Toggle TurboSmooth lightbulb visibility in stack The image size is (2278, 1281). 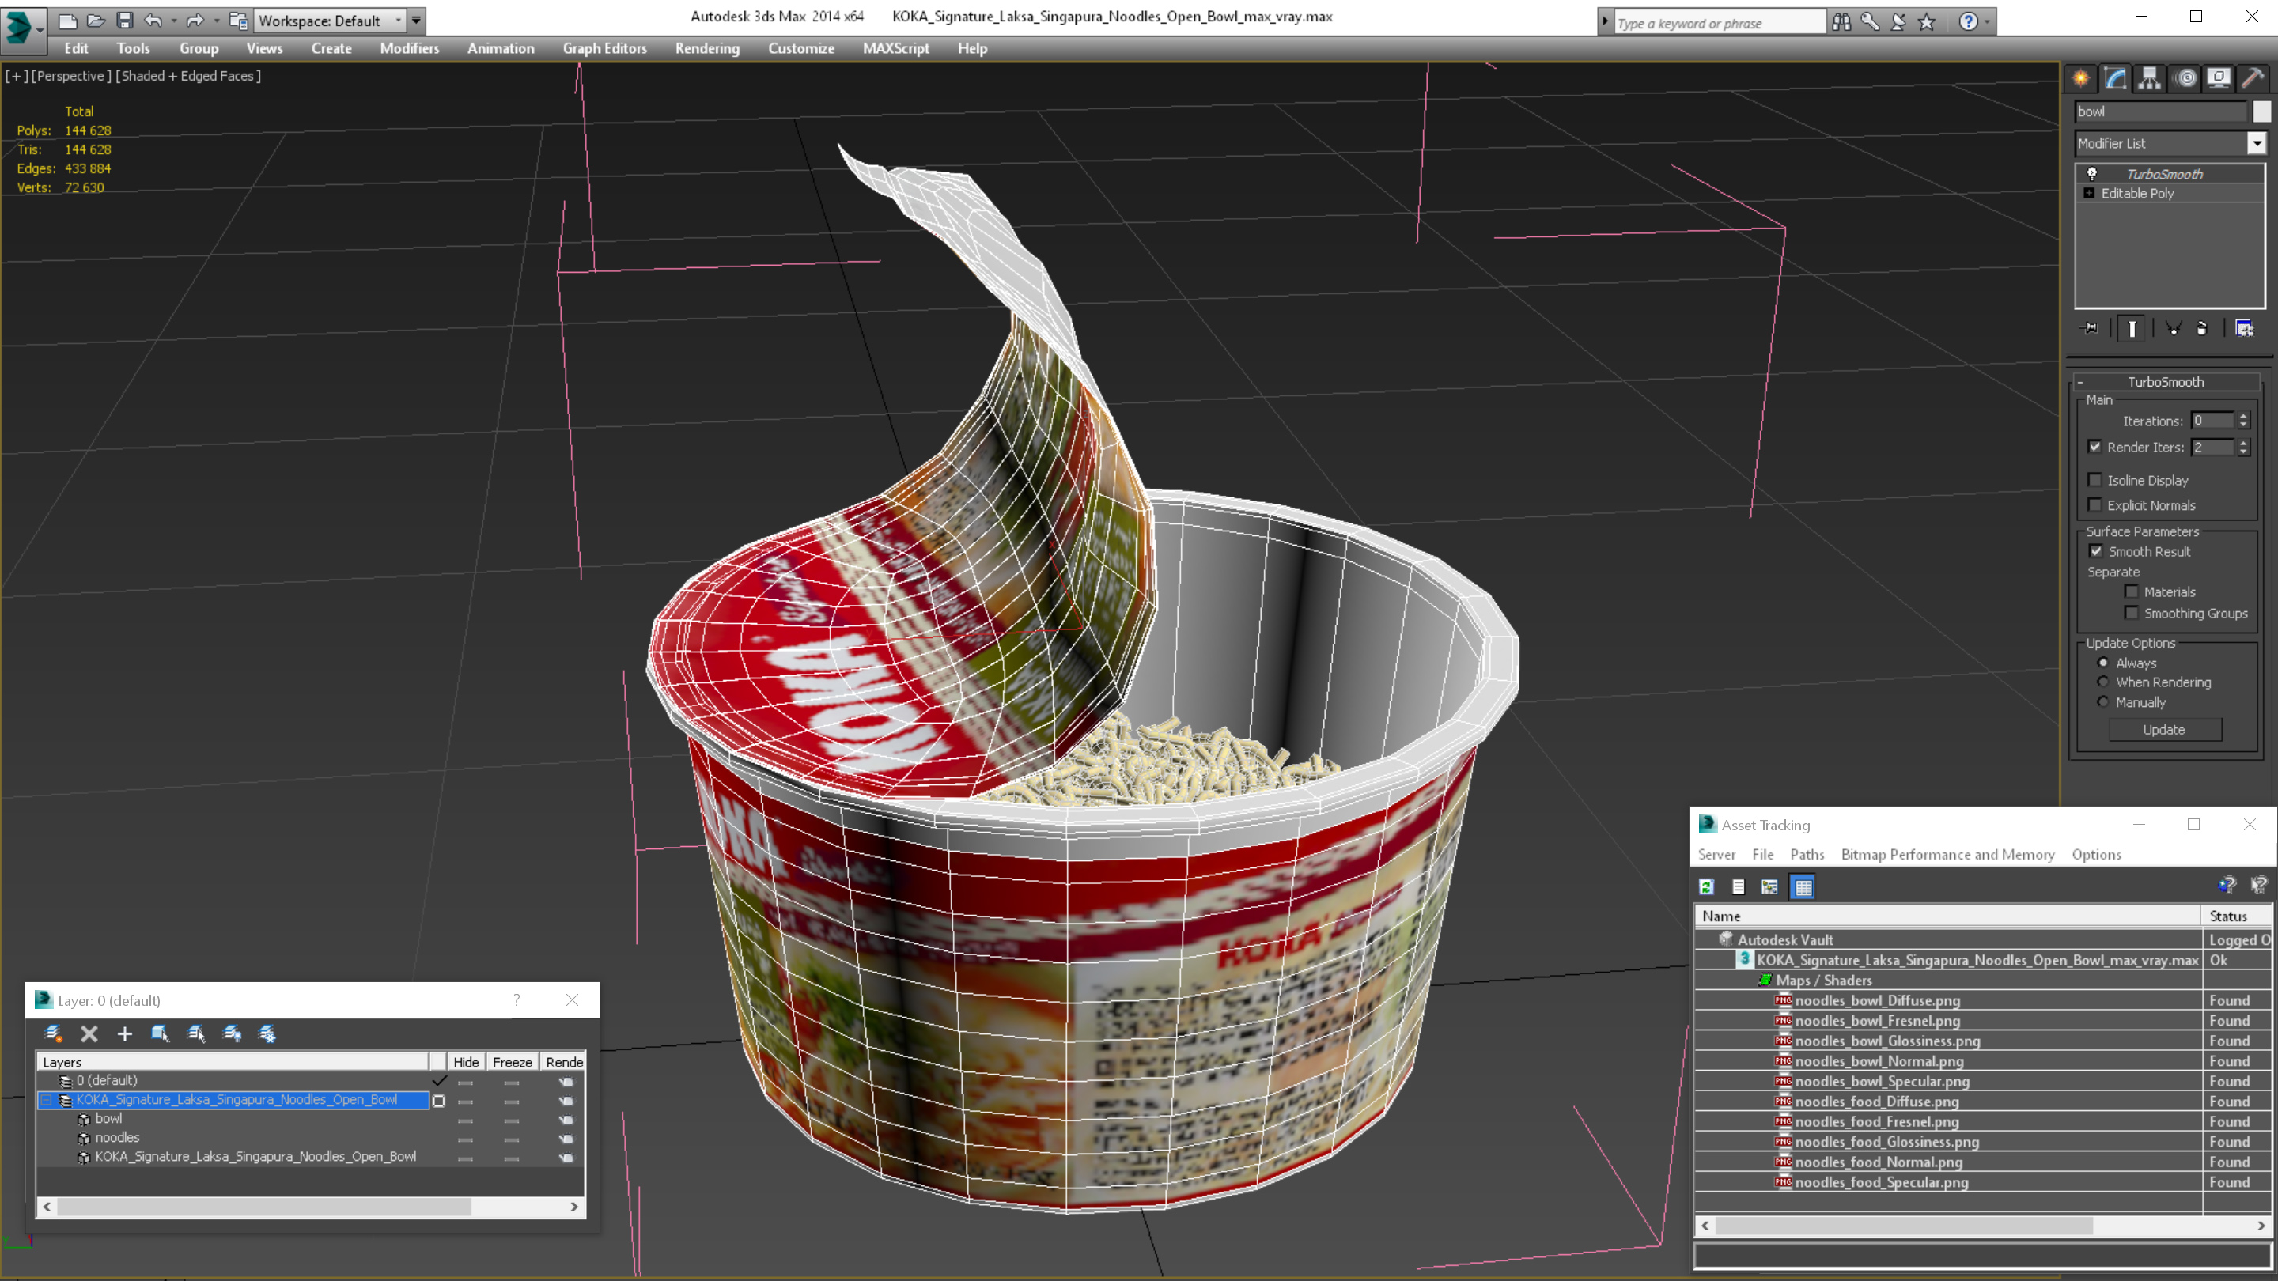(x=2091, y=174)
